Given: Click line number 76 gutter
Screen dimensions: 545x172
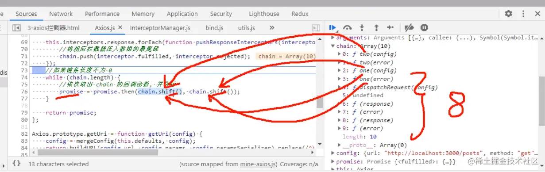Looking at the screenshot, I should pos(24,92).
